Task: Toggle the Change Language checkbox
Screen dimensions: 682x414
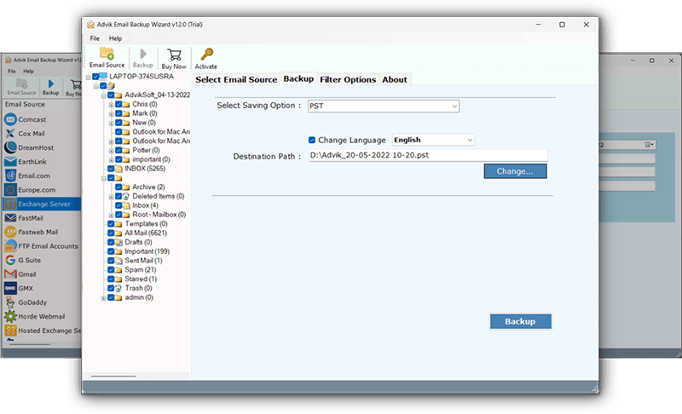Action: coord(311,140)
